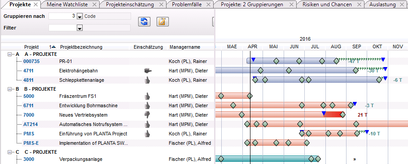Click the edit notepad toolbar icon
This screenshot has height=164, width=408.
point(162,22)
